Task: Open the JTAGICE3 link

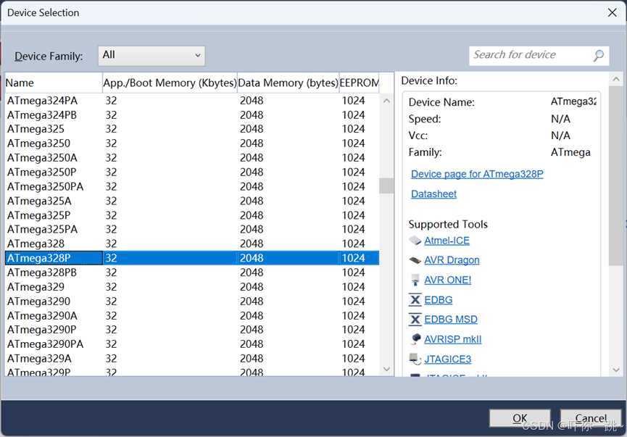Action: [x=447, y=359]
